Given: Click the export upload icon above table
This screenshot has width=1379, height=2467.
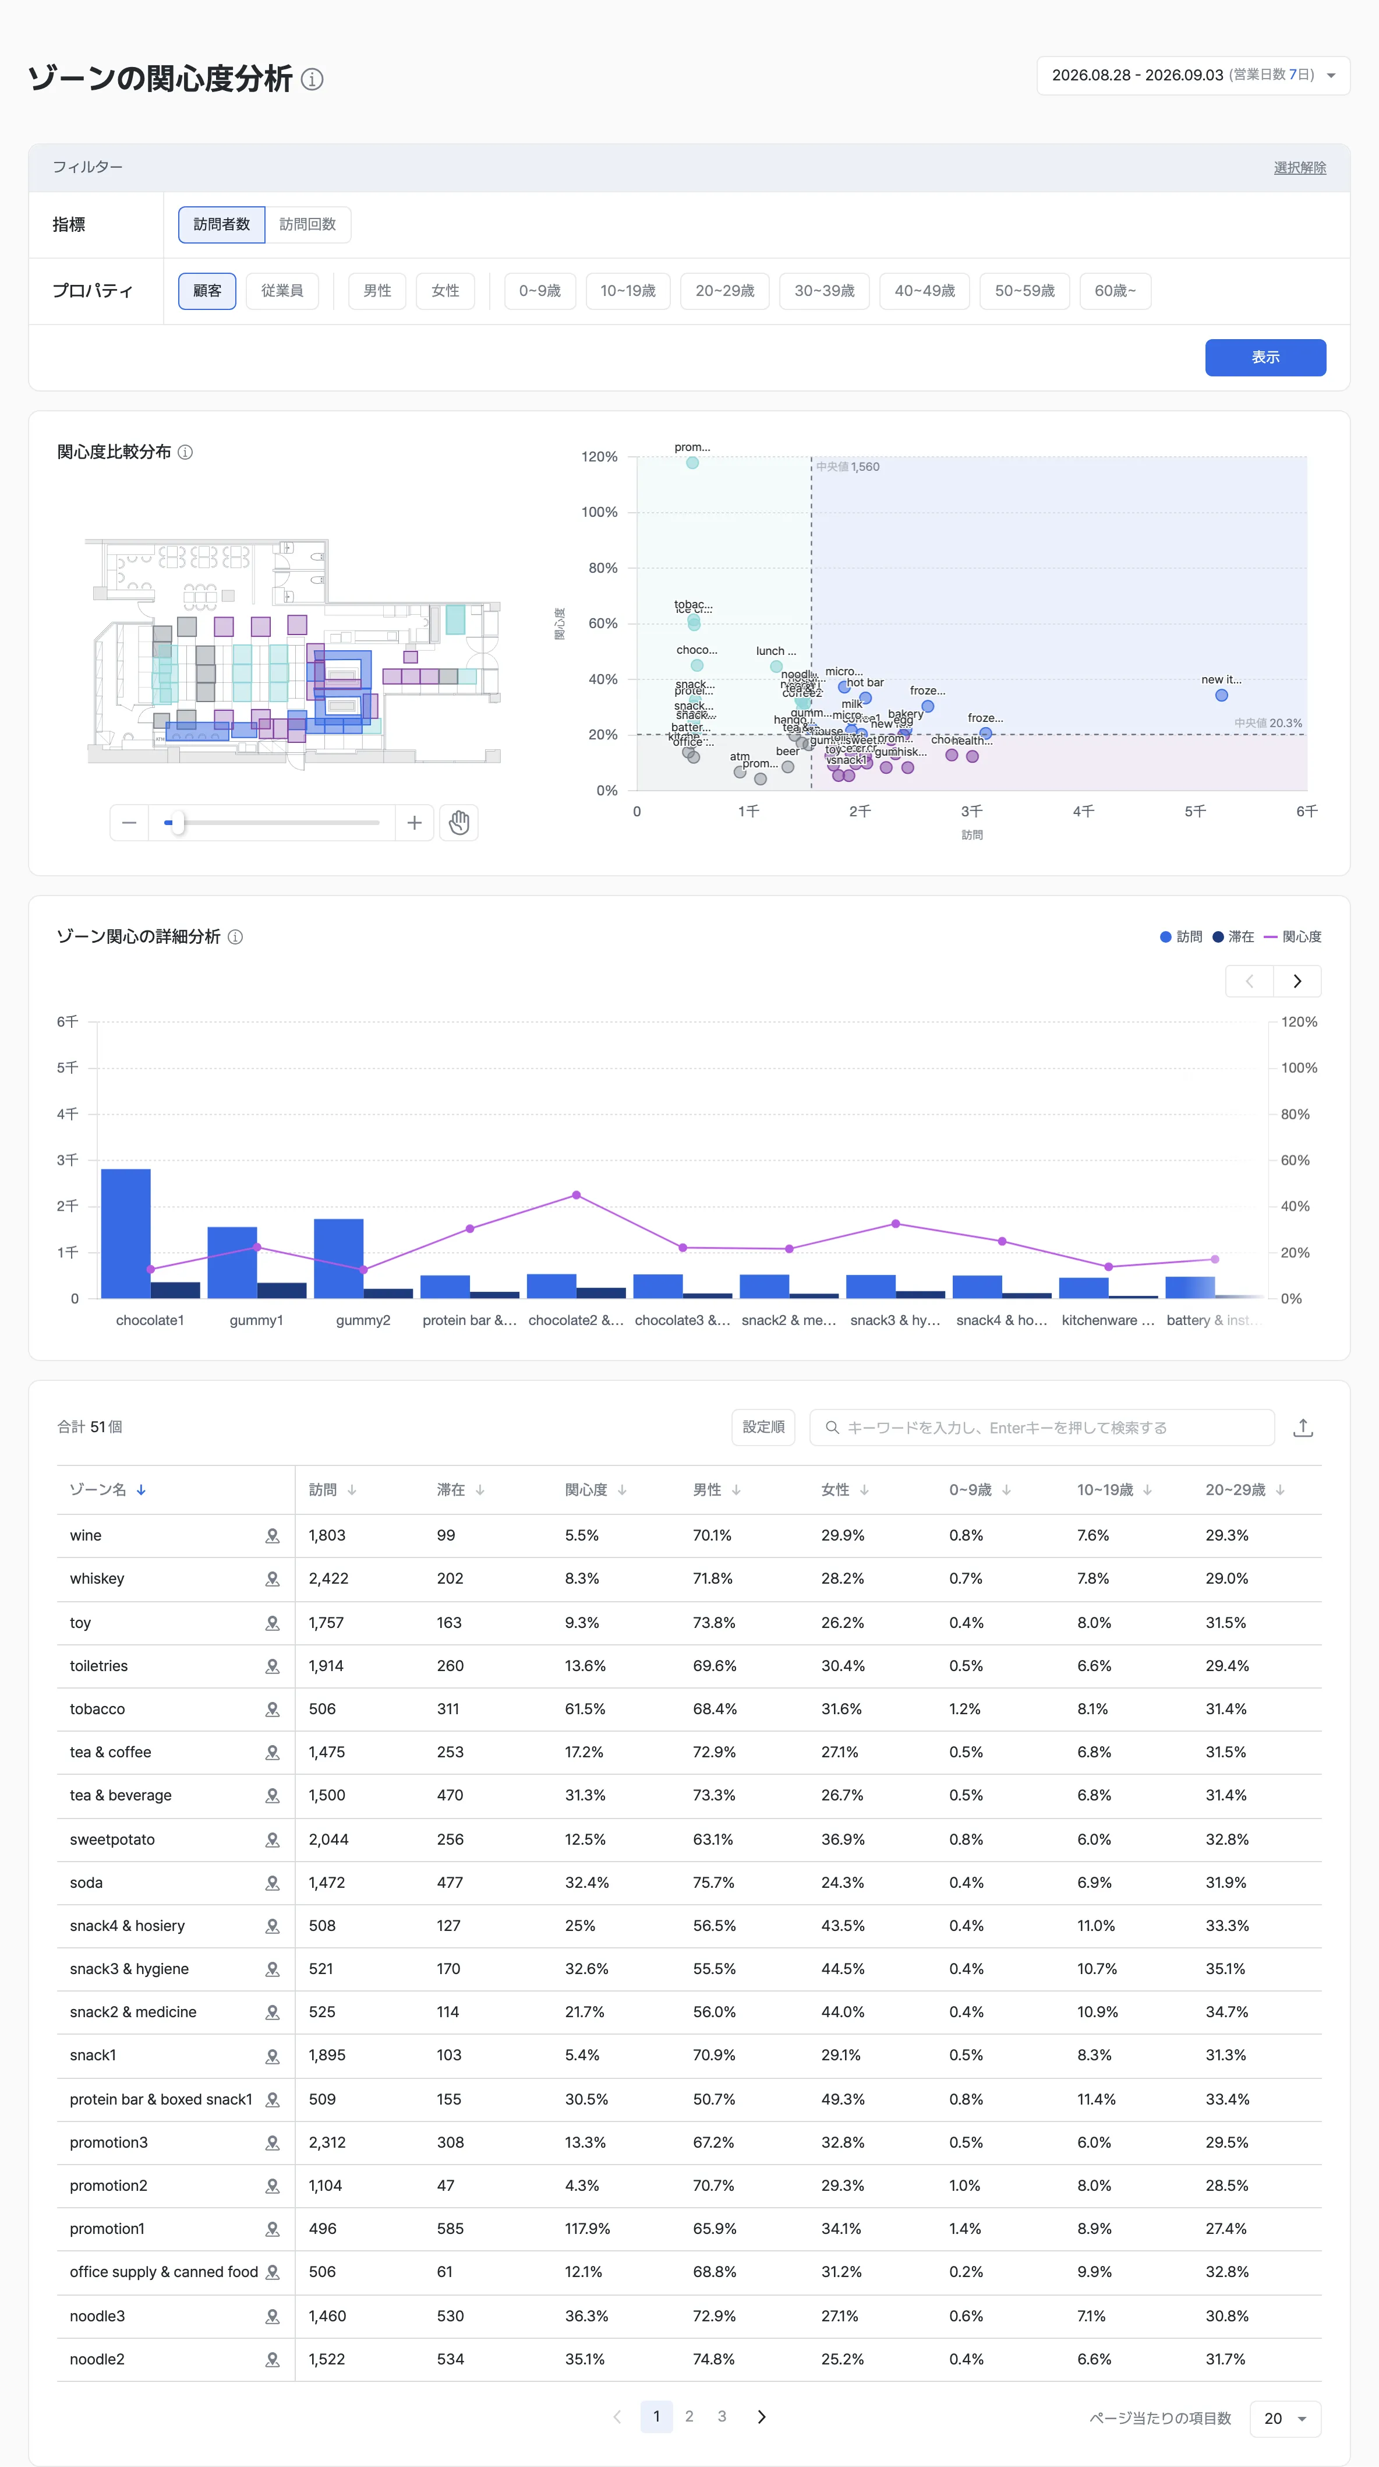Looking at the screenshot, I should click(x=1303, y=1428).
